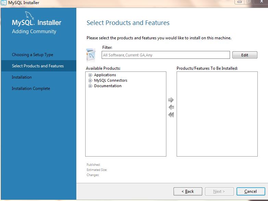
Task: Click the Installation step in sidebar
Action: coord(22,77)
